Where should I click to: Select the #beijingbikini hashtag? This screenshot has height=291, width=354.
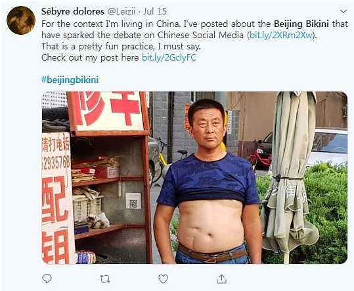tap(70, 80)
